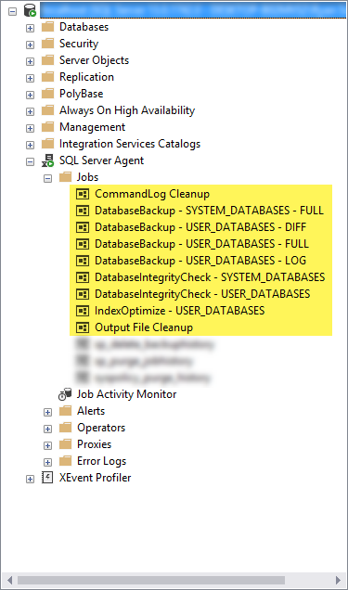
Task: Click the horizontal scrollbar thumb
Action: [151, 580]
